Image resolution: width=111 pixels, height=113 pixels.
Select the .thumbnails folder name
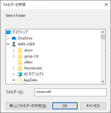(33, 68)
